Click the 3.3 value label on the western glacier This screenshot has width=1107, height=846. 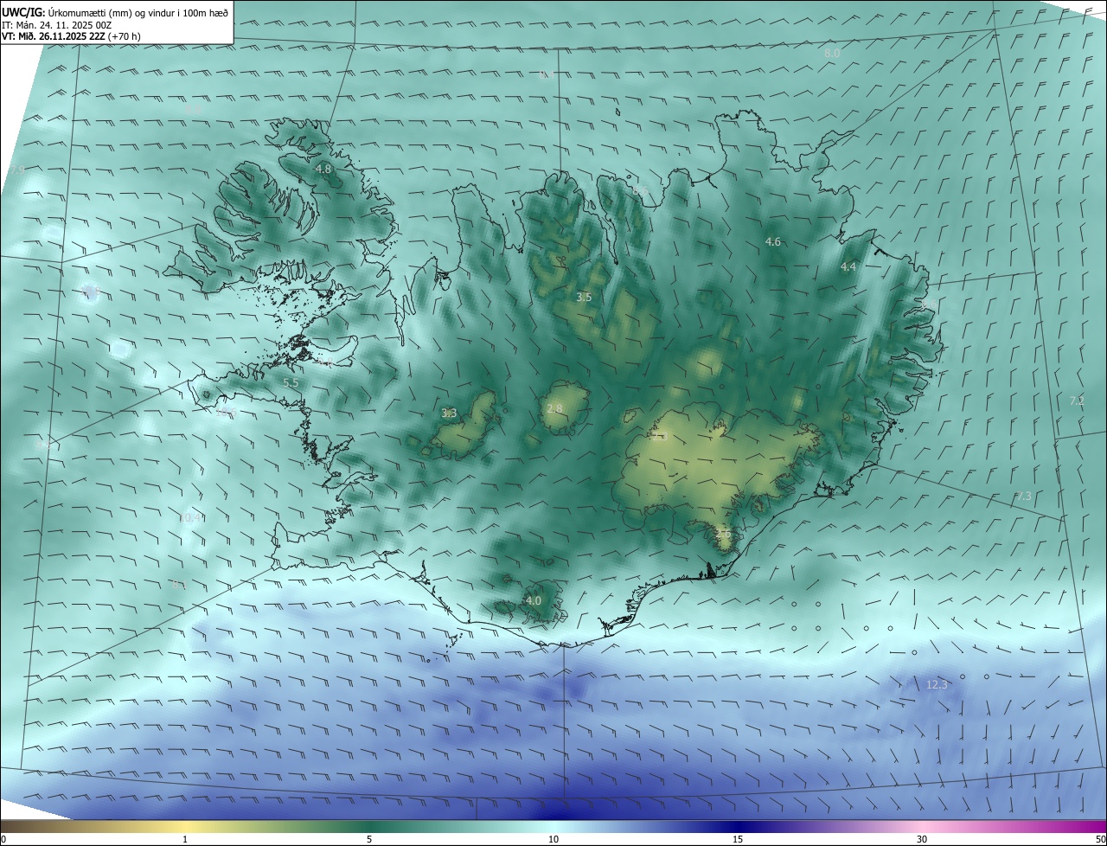[449, 413]
